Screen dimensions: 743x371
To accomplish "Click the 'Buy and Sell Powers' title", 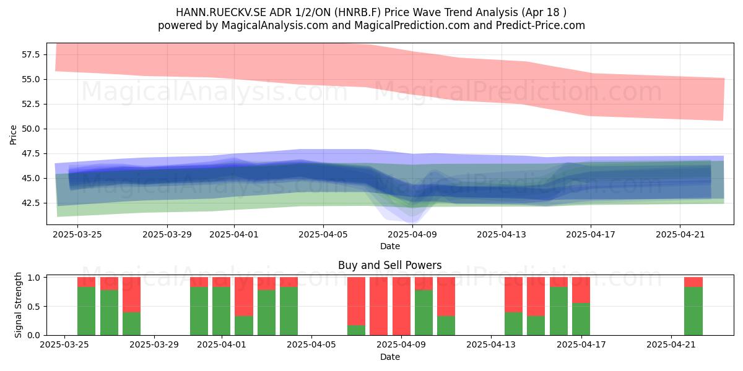I will (390, 265).
